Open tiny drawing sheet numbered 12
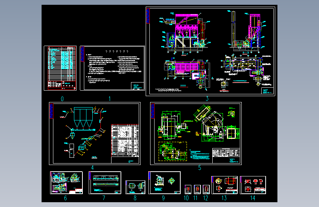Image resolution: width=319 pixels, height=207 pixels. (206, 189)
